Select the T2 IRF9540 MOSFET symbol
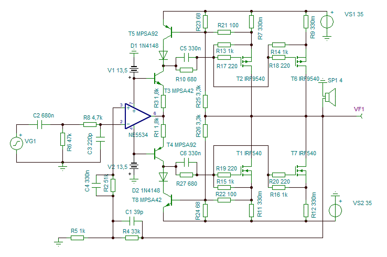Image resolution: width=387 pixels, height=257 pixels. pos(246,61)
